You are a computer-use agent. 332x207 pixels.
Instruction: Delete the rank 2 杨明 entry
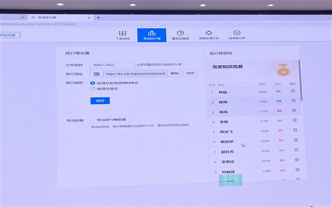click(293, 101)
